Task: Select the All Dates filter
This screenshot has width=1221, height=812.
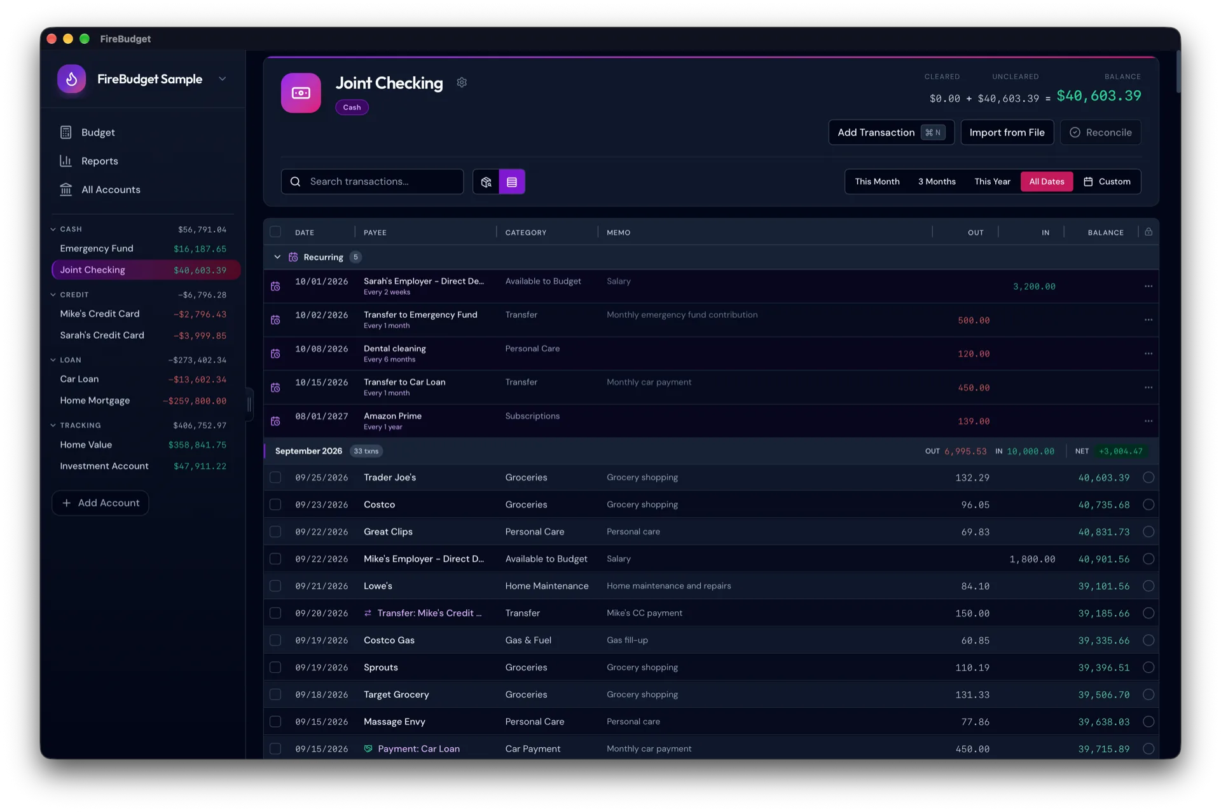Action: click(1047, 182)
